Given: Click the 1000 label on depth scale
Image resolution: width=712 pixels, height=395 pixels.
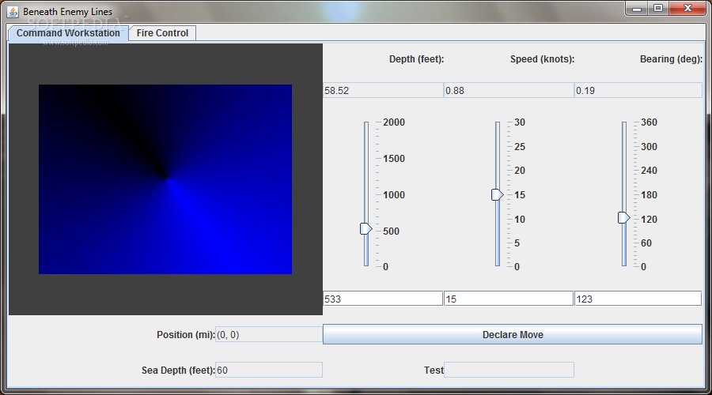Looking at the screenshot, I should pyautogui.click(x=394, y=194).
